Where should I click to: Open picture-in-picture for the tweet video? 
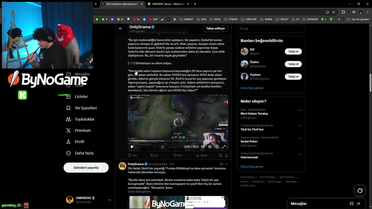coord(217,147)
